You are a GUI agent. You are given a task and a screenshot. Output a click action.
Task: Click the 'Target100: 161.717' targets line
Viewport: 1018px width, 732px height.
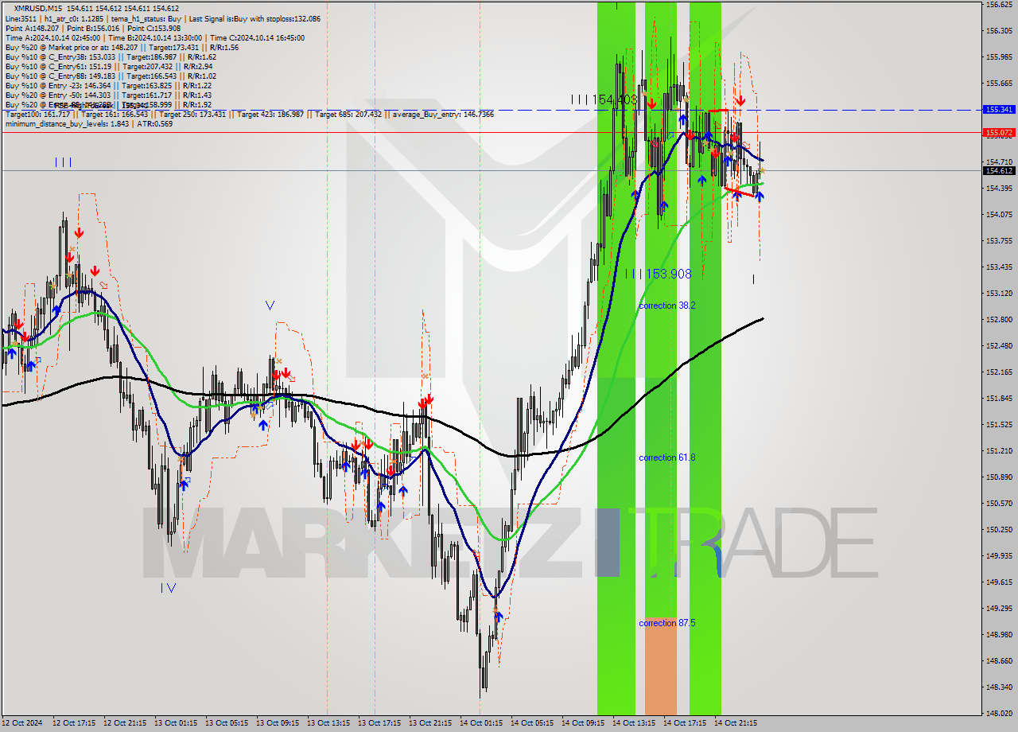249,114
